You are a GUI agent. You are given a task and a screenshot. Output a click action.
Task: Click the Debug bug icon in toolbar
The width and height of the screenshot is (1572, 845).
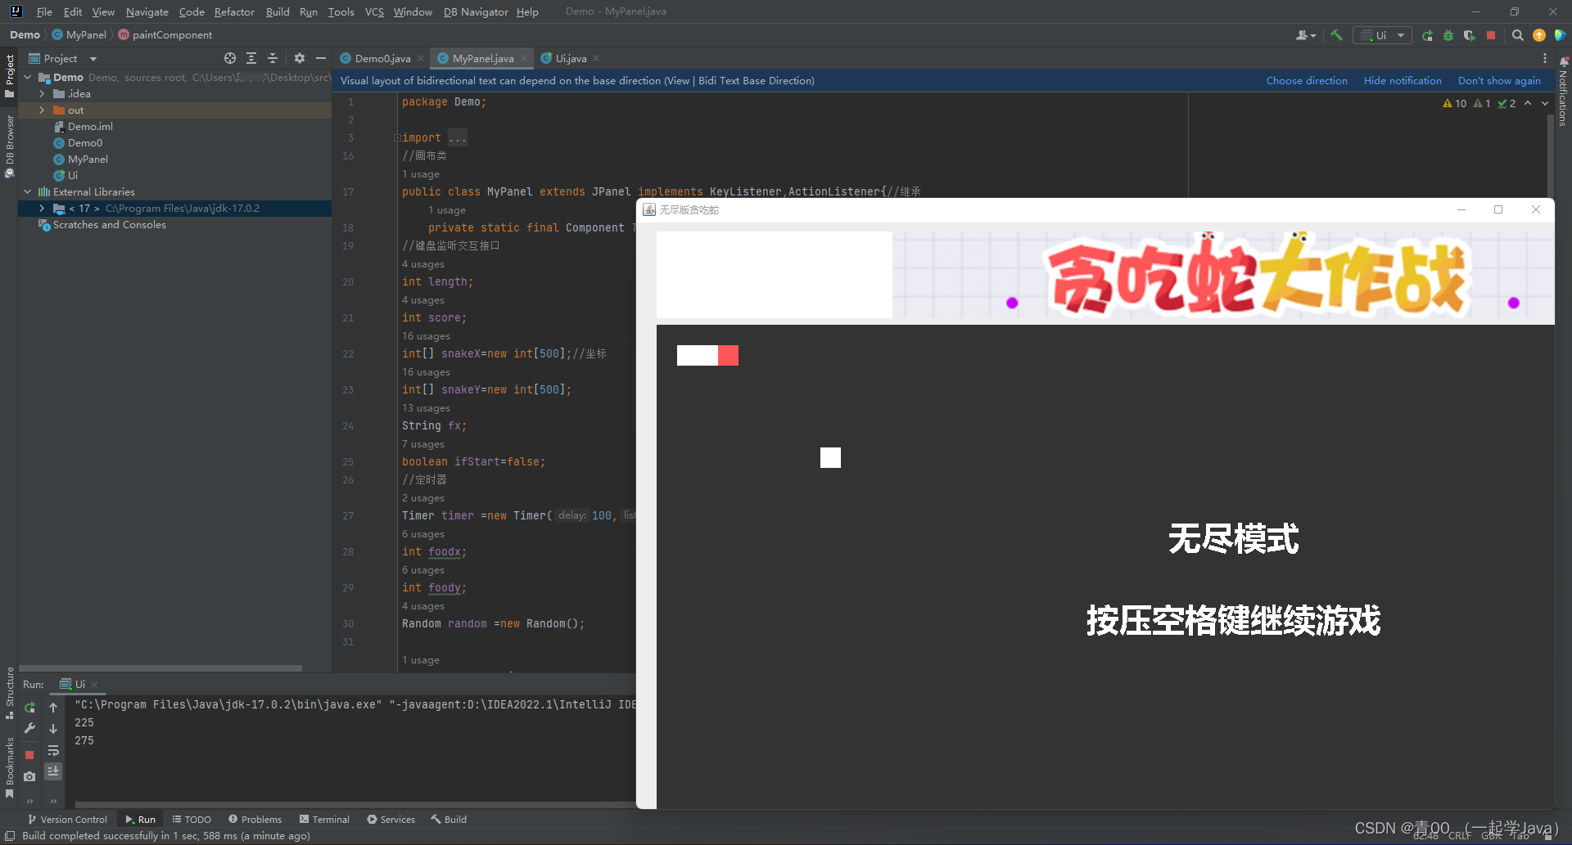coord(1448,35)
